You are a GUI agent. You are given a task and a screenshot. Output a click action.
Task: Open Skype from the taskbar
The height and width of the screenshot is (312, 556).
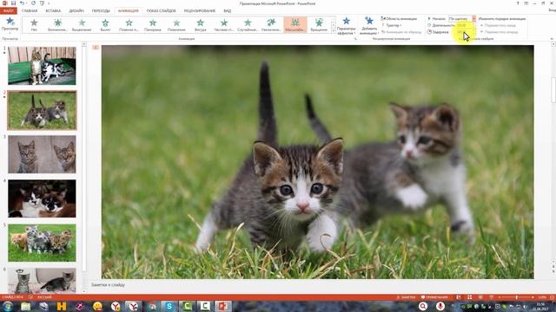(x=169, y=306)
